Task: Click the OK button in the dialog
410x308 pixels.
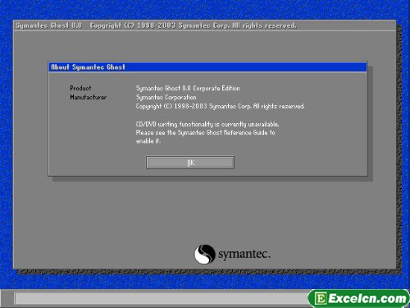Action: point(190,163)
